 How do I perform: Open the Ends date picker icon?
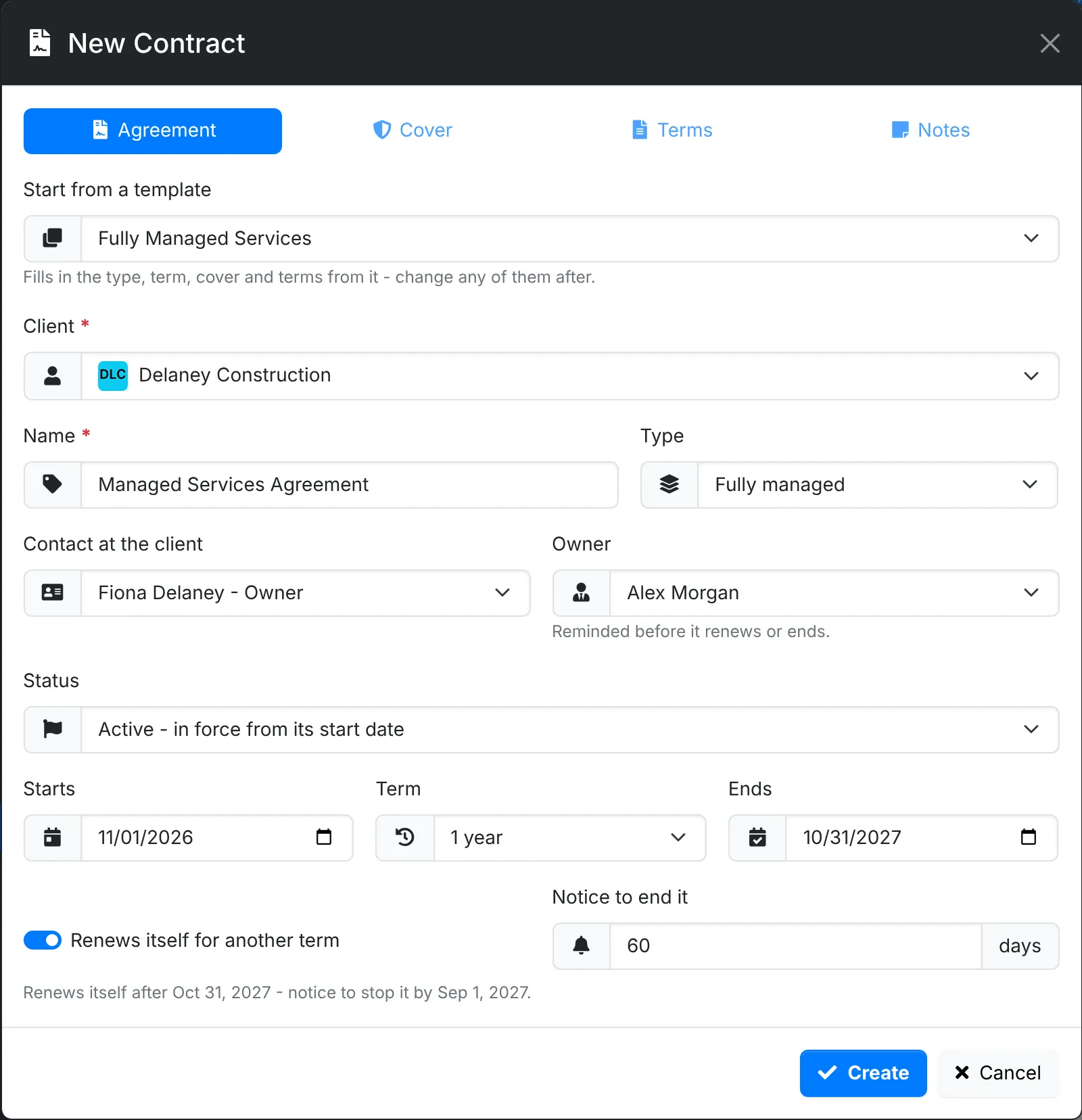pyautogui.click(x=1029, y=837)
